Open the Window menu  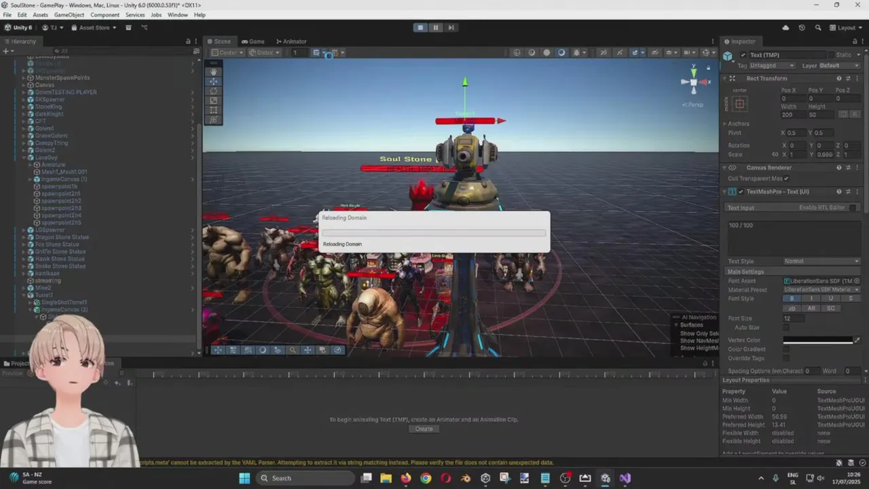click(x=178, y=15)
